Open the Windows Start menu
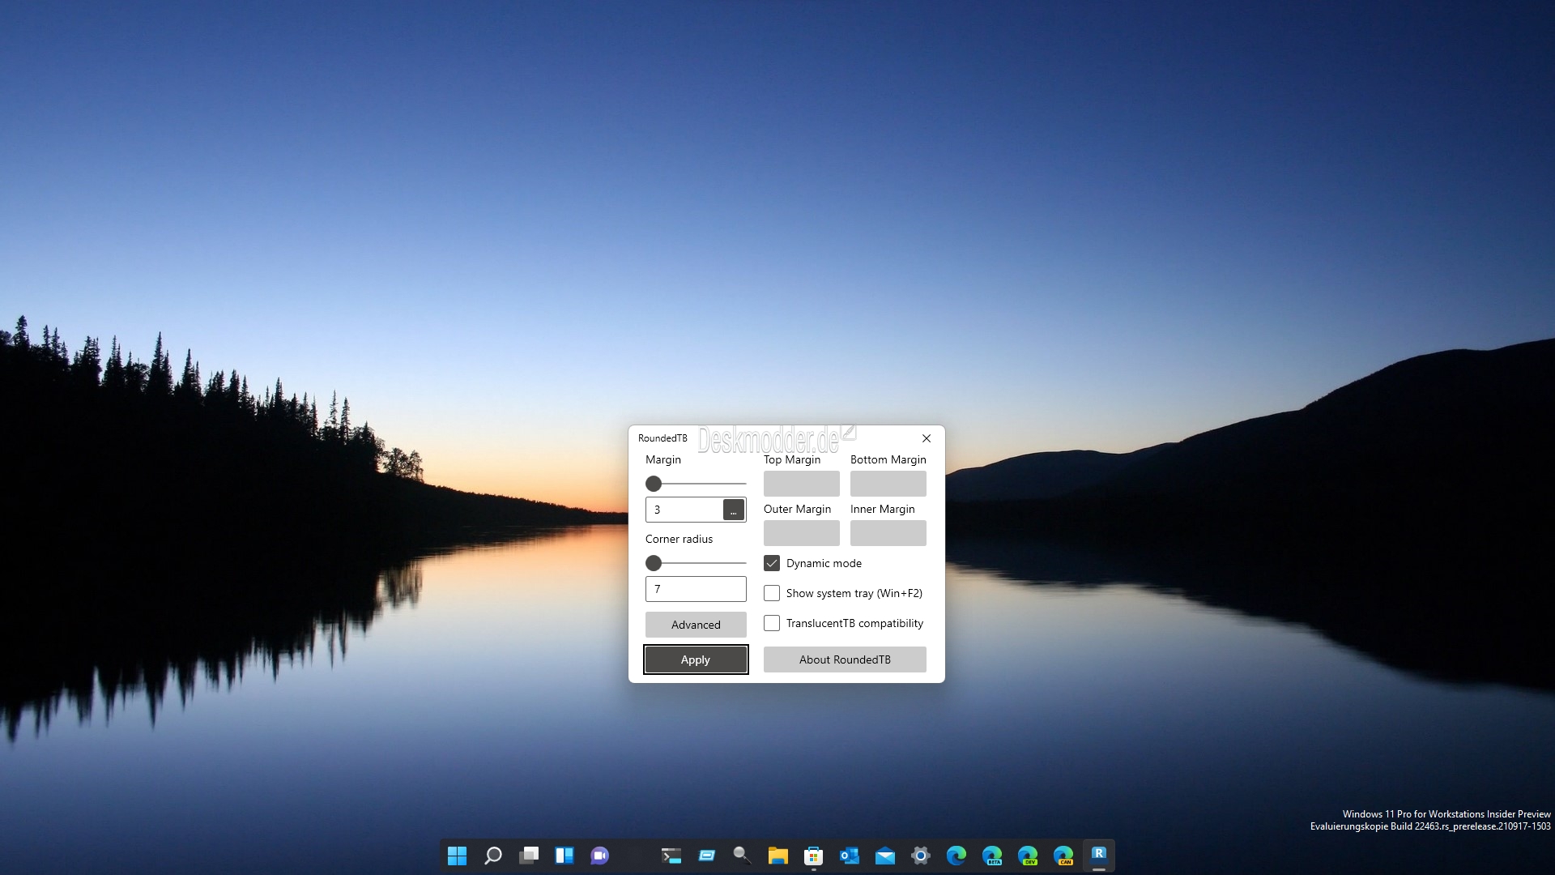 point(457,856)
